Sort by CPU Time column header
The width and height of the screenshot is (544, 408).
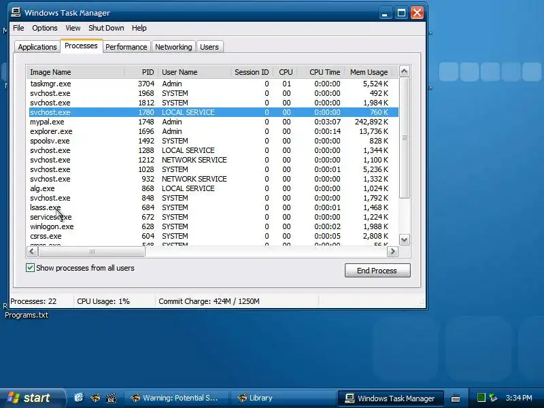tap(322, 72)
